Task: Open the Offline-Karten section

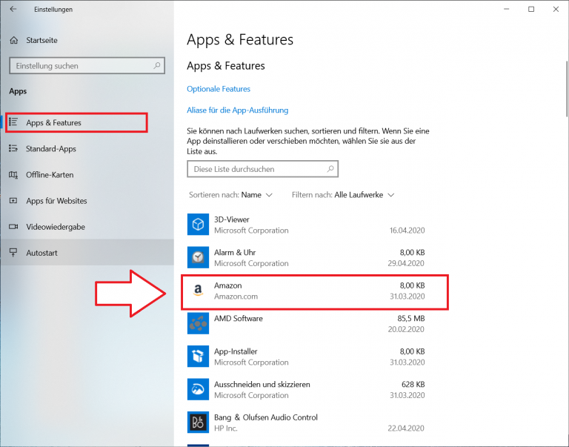Action: [x=87, y=175]
